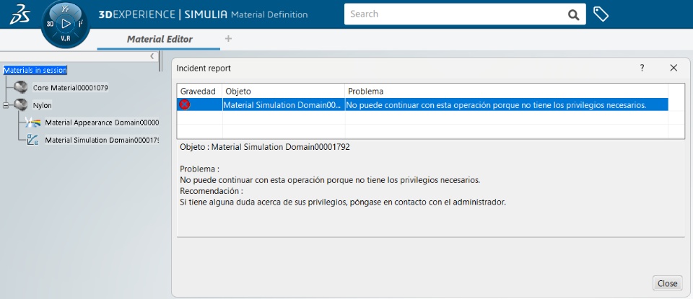
Task: Open help in Incident report dialog
Action: (642, 68)
